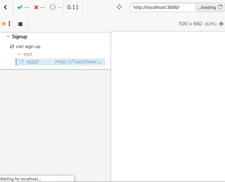The image size is (225, 182).
Task: Click the orange status dot
Action: [4, 24]
